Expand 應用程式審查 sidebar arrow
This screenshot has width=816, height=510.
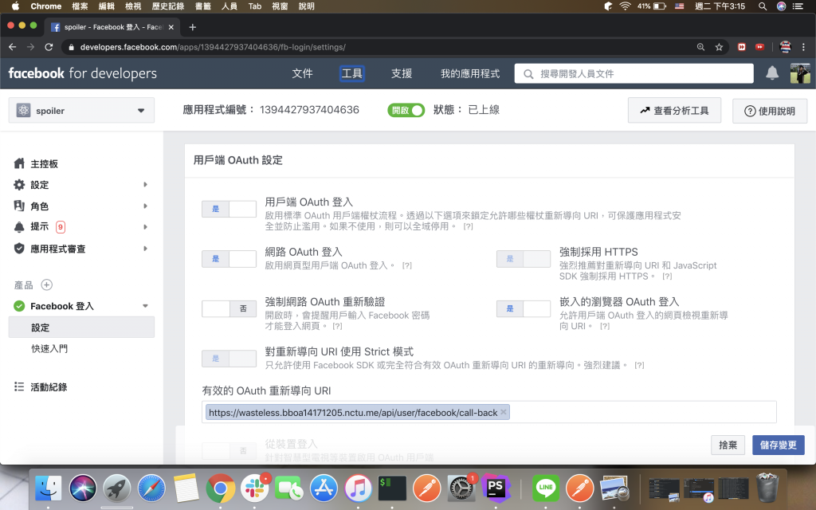(x=145, y=249)
